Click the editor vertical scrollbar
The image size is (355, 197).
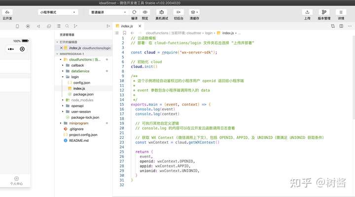click(354, 77)
